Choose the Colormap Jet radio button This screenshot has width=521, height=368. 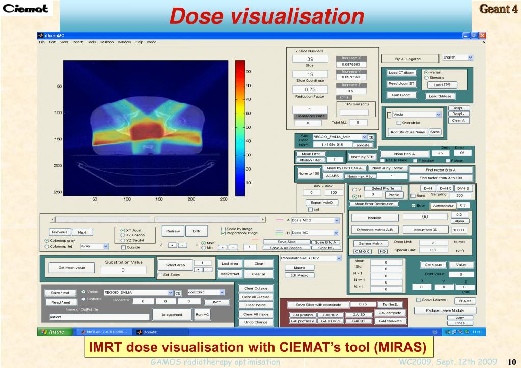point(47,246)
